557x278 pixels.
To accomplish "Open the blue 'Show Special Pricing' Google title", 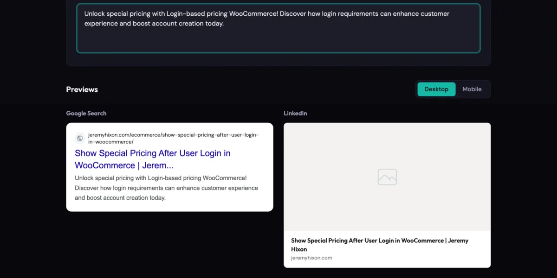I will point(152,153).
